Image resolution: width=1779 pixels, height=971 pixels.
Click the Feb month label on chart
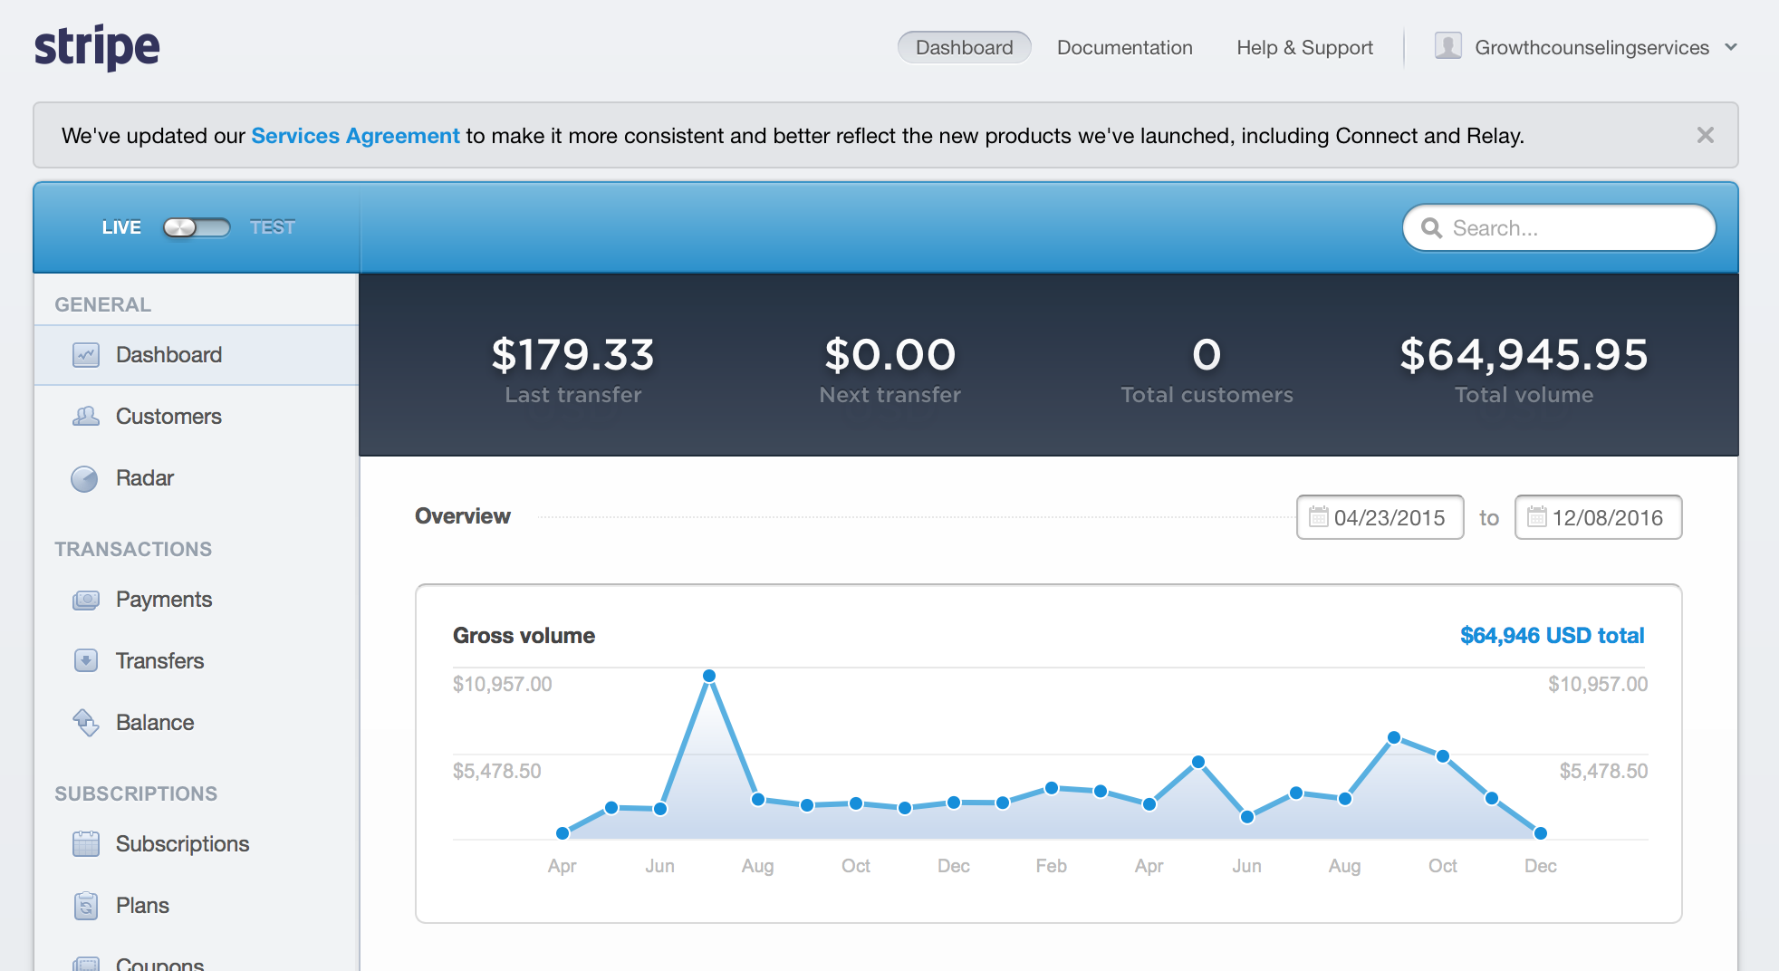pyautogui.click(x=1051, y=866)
